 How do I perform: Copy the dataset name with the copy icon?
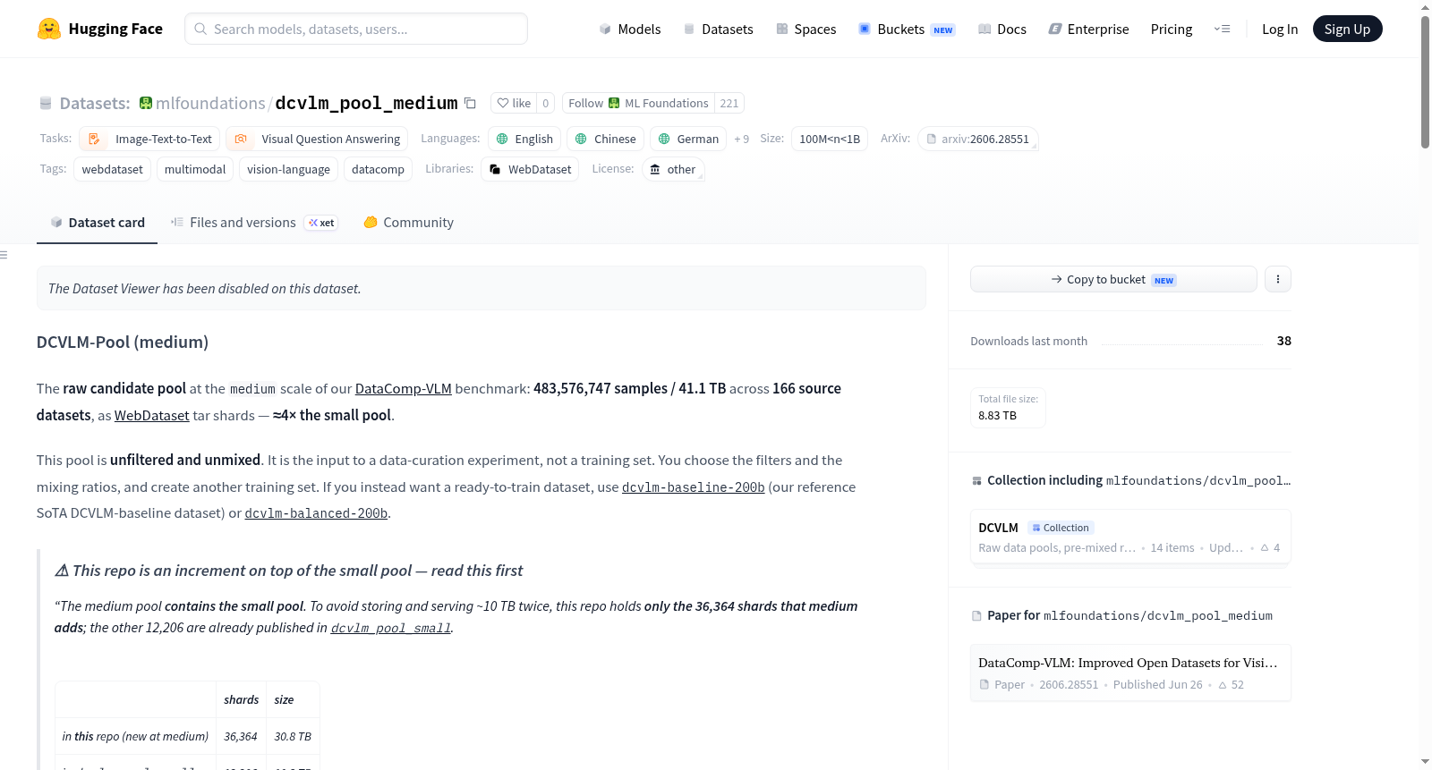click(470, 103)
